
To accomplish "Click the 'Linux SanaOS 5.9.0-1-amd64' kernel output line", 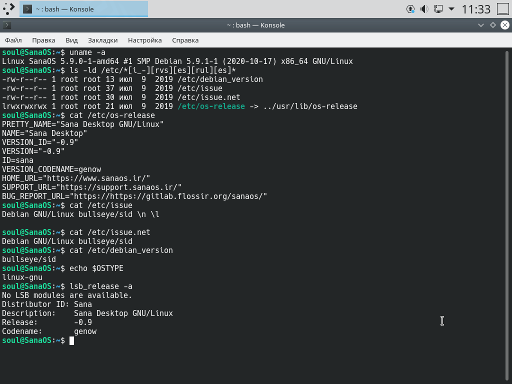I will click(x=177, y=61).
